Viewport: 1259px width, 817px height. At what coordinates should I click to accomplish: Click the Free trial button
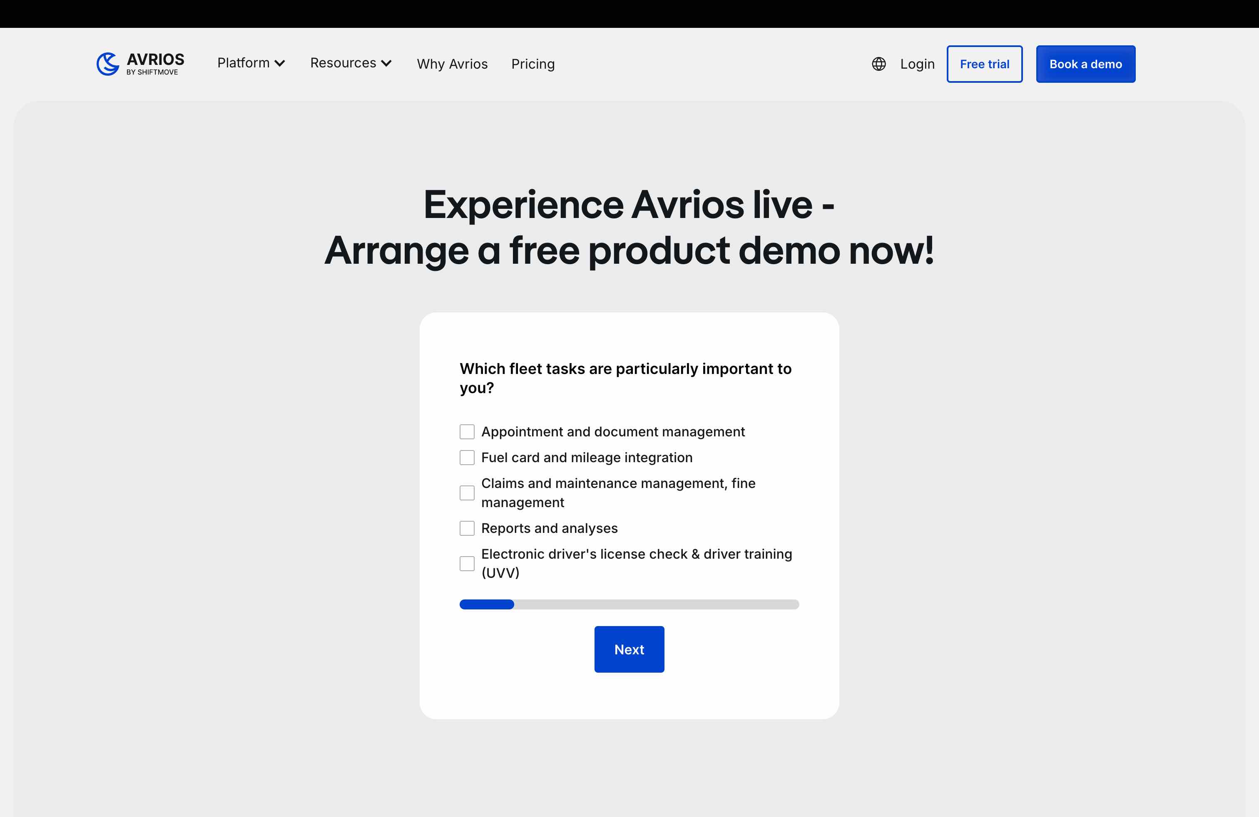985,63
